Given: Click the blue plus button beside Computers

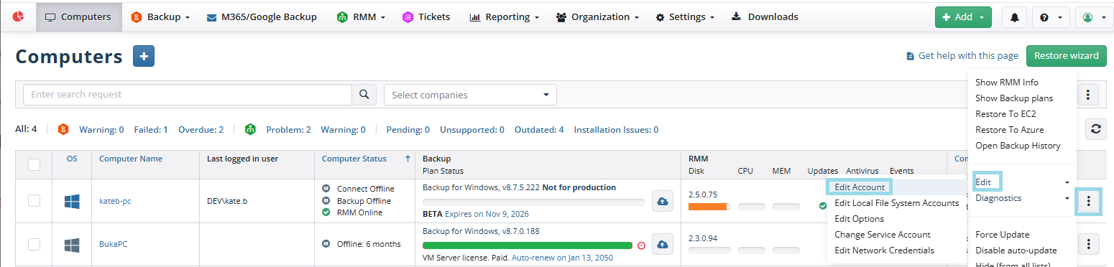Looking at the screenshot, I should [x=144, y=56].
